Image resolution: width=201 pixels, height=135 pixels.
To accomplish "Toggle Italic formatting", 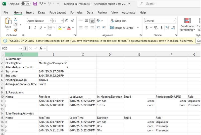I will click(35, 28).
